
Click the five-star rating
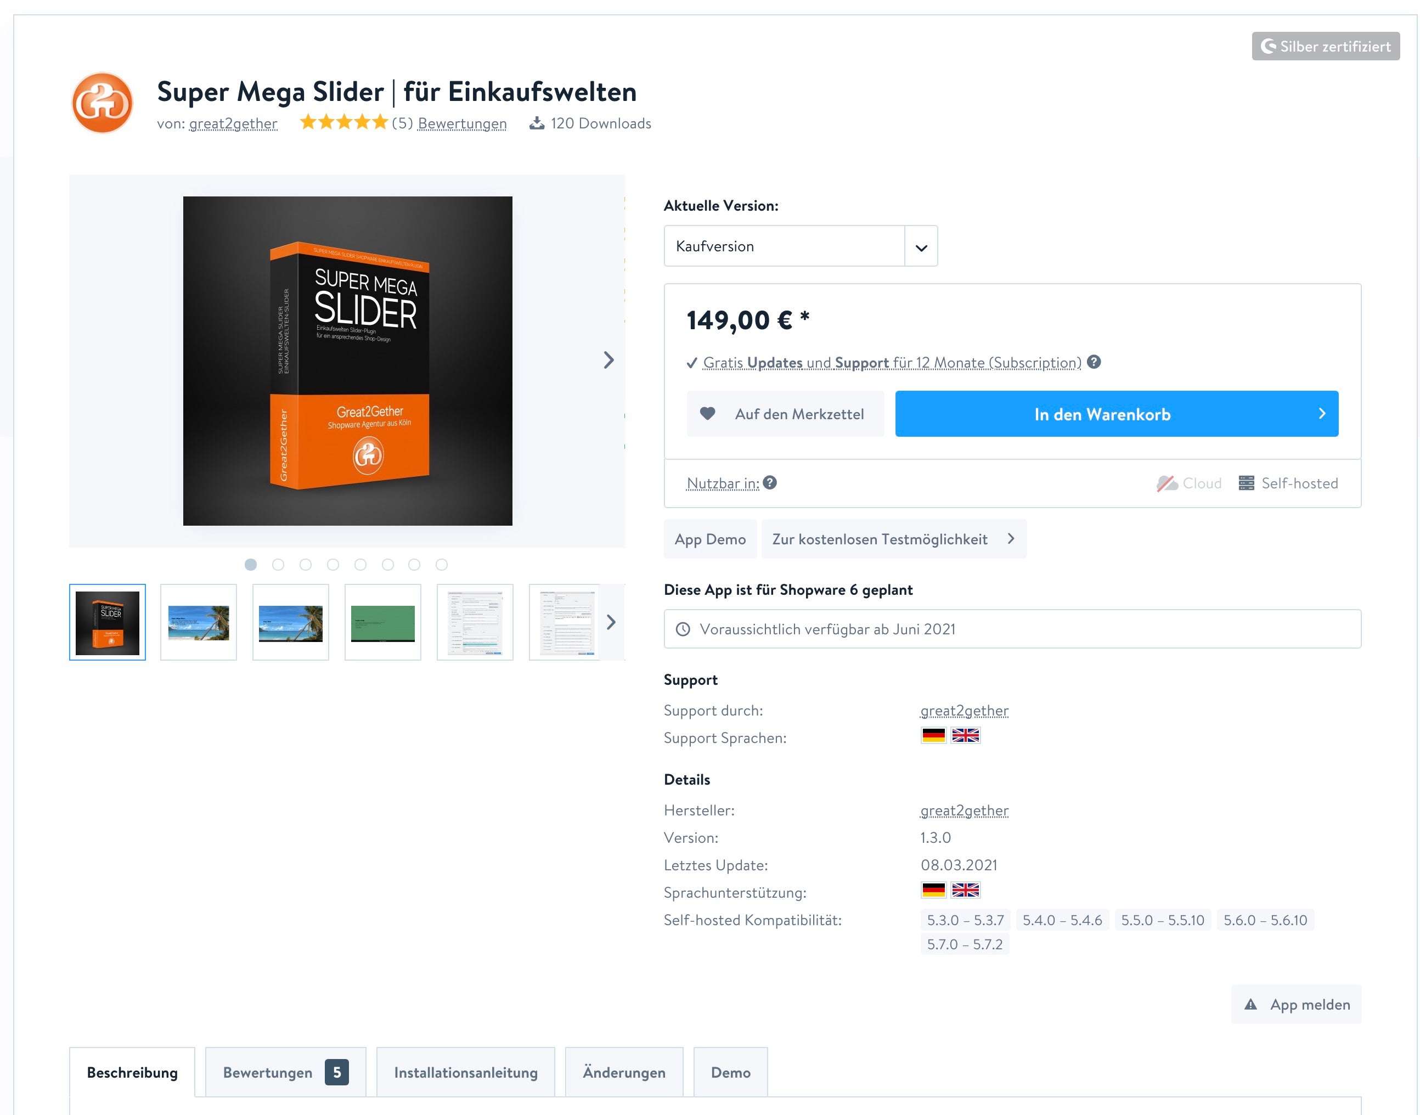click(x=343, y=122)
